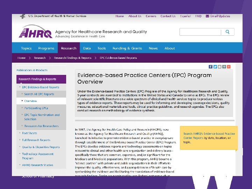Open Full Research Reports sidebar item

(36, 140)
